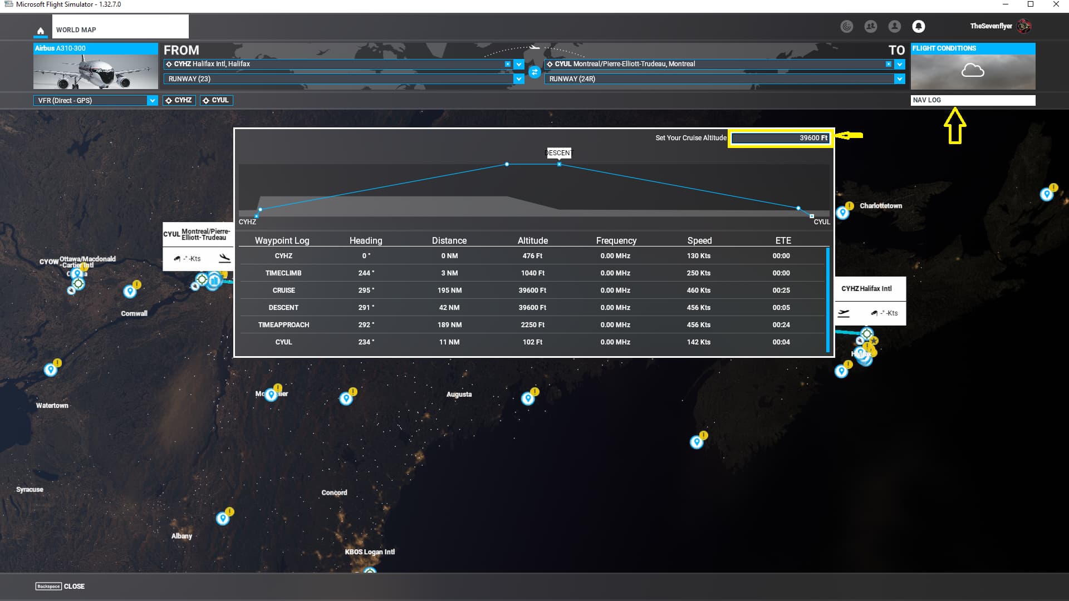Clear the CYHZ departure airport field

pos(508,64)
